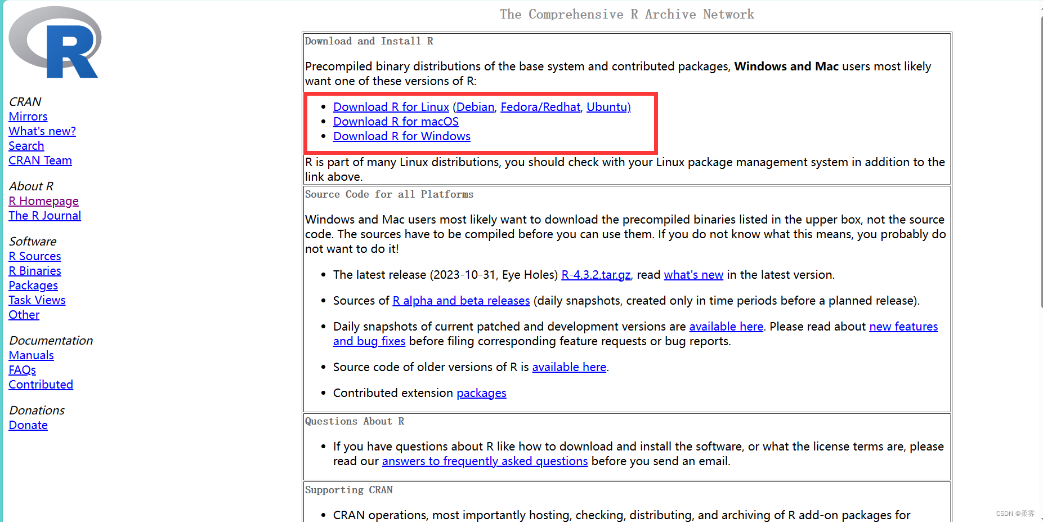
Task: Click the About R sidebar heading
Action: point(31,186)
